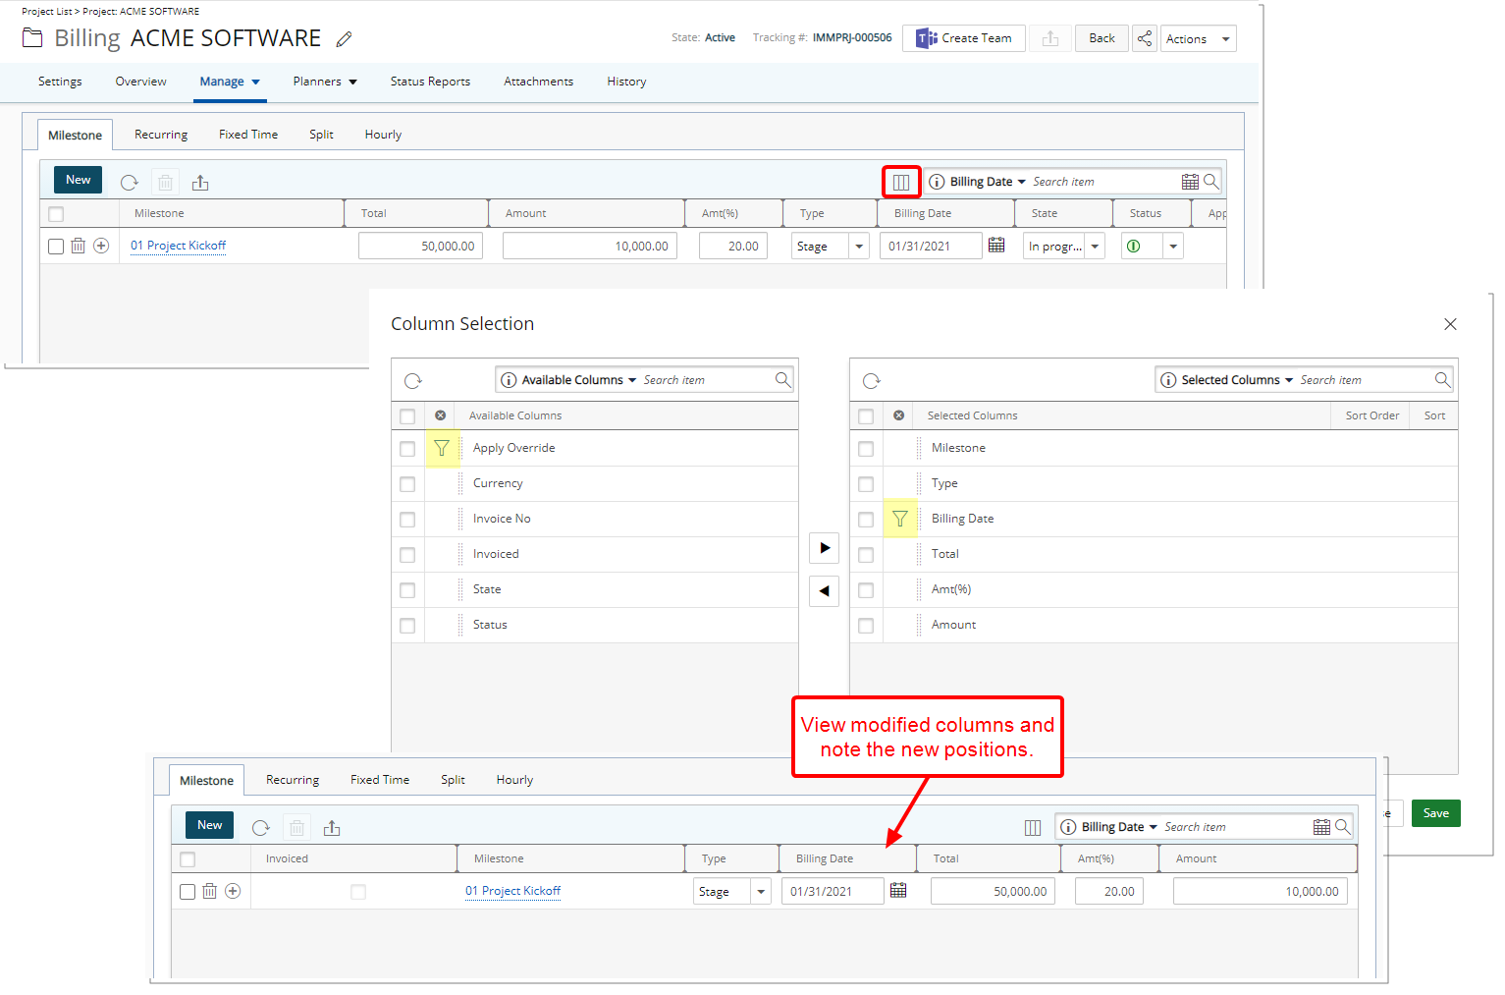Open the Status Reports tab

[x=430, y=82]
